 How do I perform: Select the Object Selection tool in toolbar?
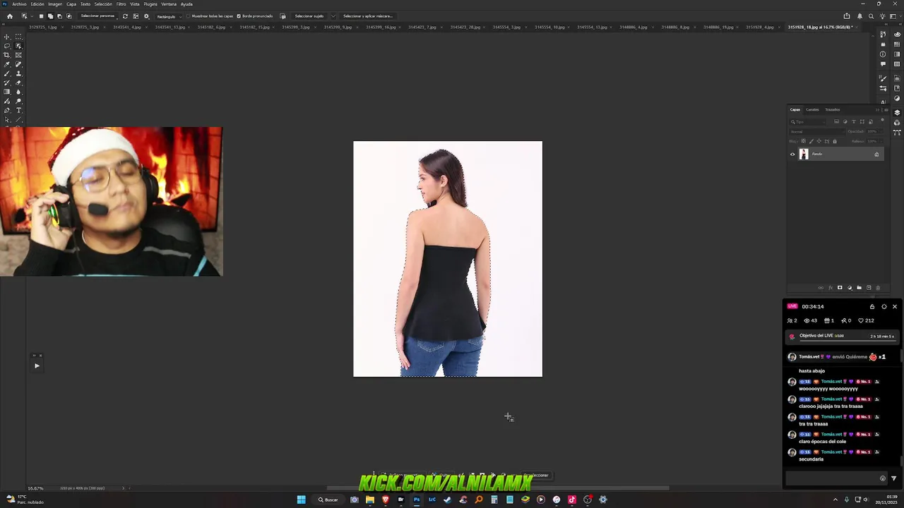(18, 46)
